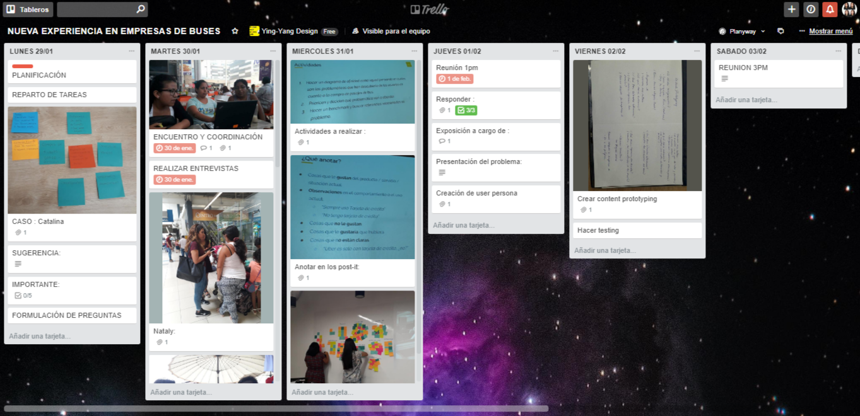Add a card in LUNES 29/01 list

pos(40,336)
